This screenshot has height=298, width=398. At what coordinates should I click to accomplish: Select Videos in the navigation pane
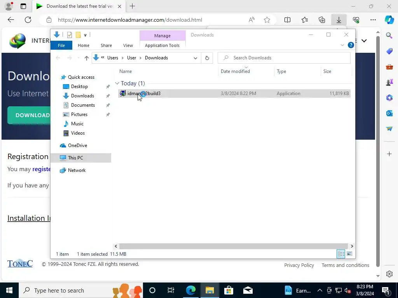pos(78,133)
